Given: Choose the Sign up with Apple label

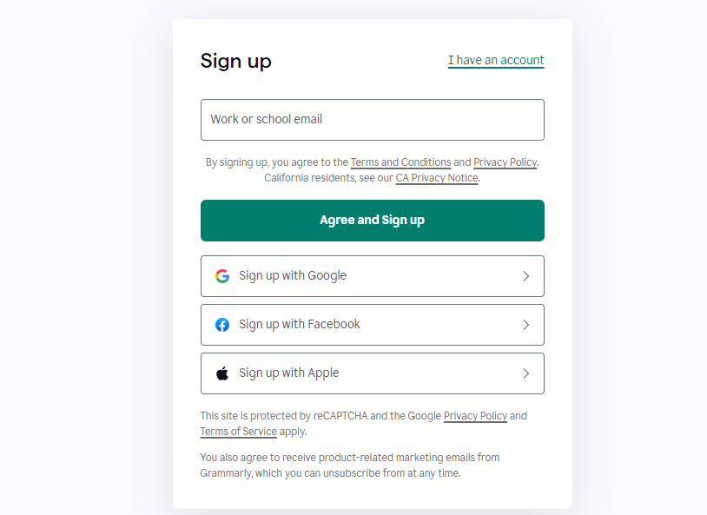Looking at the screenshot, I should coord(289,373).
